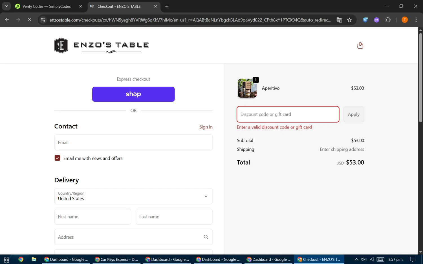Click the scrollbar down arrow
The width and height of the screenshot is (423, 264).
(x=420, y=252)
